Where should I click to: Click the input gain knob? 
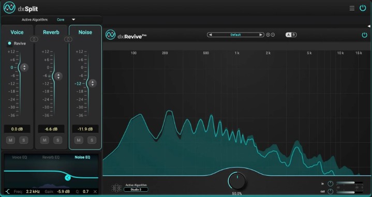point(330,184)
